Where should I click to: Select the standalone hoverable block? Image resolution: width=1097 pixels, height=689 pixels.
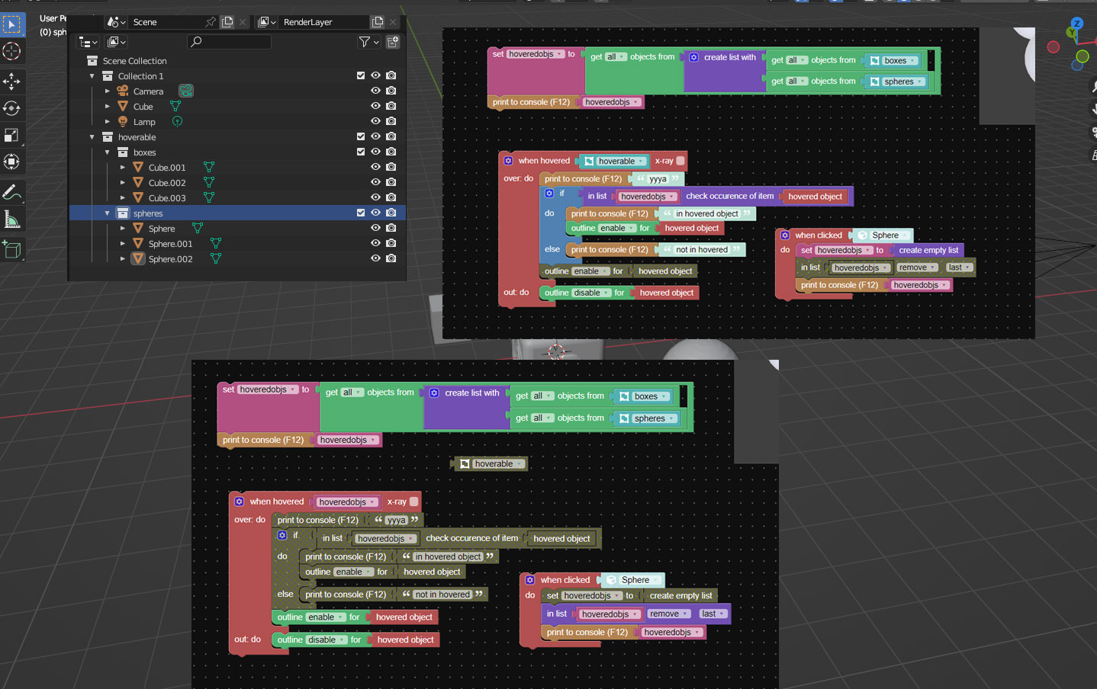click(x=491, y=463)
